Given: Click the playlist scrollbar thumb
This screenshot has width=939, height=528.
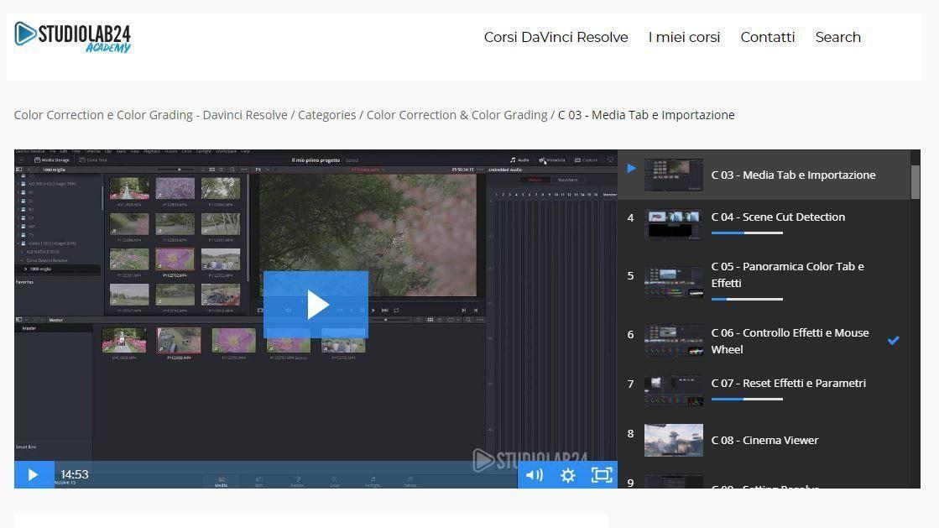Looking at the screenshot, I should point(915,181).
